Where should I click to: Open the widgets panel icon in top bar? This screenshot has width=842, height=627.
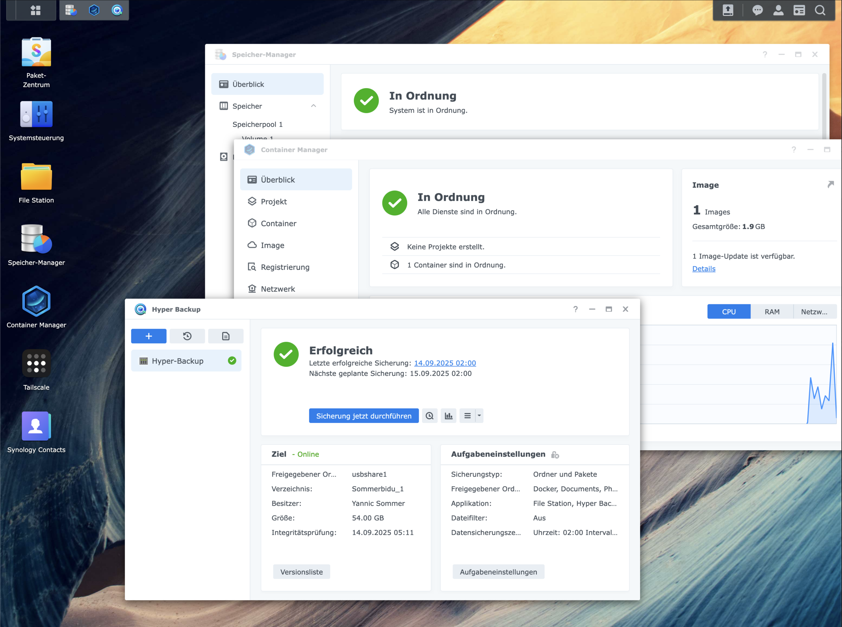(x=799, y=10)
